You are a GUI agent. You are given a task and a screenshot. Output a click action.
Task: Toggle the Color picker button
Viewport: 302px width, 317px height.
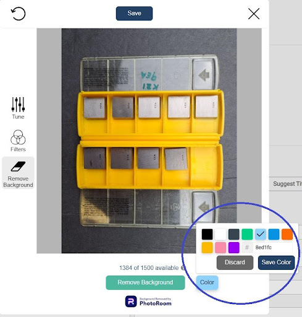pyautogui.click(x=207, y=282)
